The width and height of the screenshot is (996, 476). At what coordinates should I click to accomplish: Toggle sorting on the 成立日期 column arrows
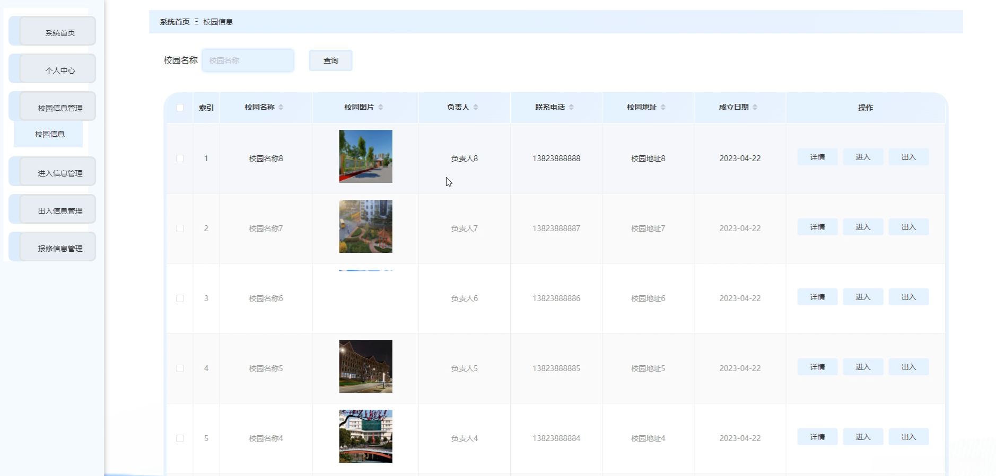point(755,107)
